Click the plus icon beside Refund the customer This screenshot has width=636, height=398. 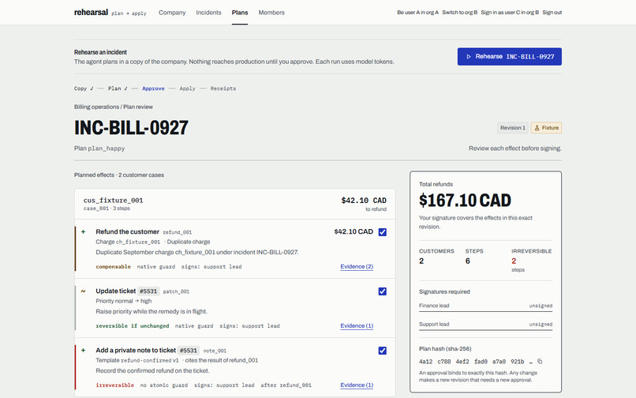point(83,231)
